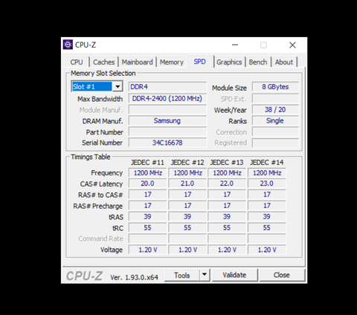Click the Memory Slot Selection group label
Viewport: 357px width, 315px height.
[x=103, y=74]
